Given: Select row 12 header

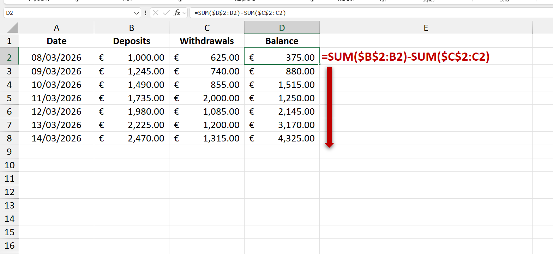Looking at the screenshot, I should (x=10, y=192).
